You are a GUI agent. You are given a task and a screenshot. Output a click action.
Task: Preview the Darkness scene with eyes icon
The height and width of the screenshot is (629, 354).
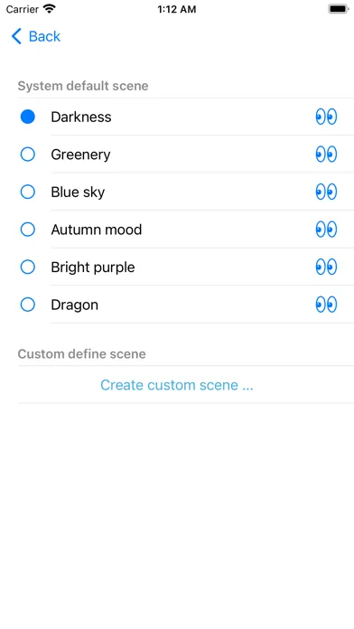[326, 117]
